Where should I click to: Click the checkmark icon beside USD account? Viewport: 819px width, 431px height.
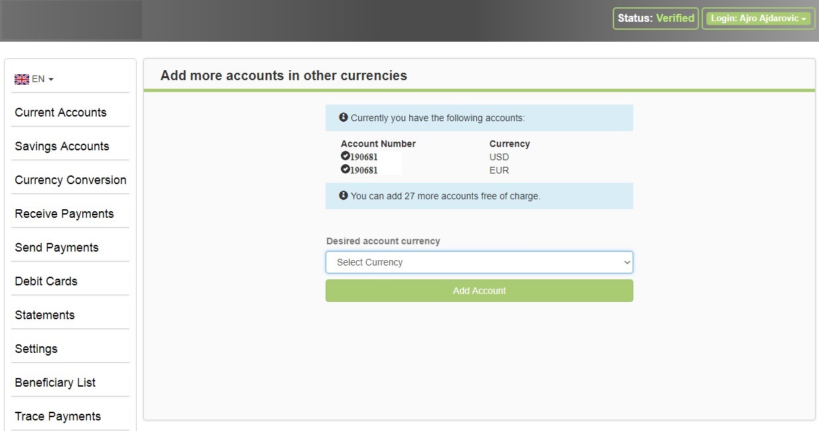pos(345,156)
